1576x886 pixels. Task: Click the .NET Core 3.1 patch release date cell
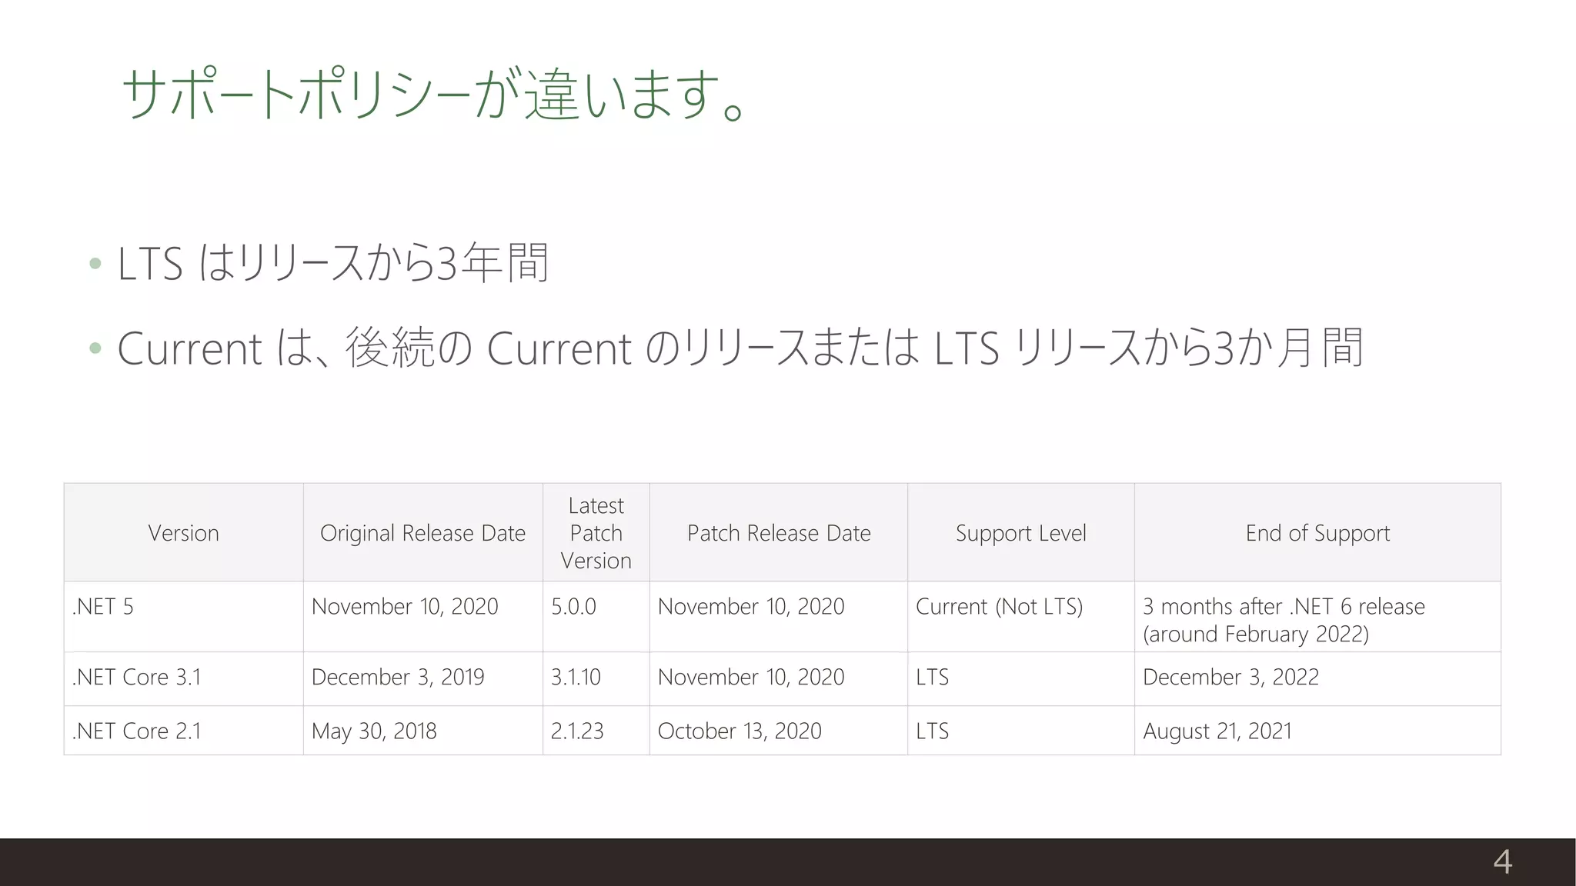pyautogui.click(x=779, y=678)
